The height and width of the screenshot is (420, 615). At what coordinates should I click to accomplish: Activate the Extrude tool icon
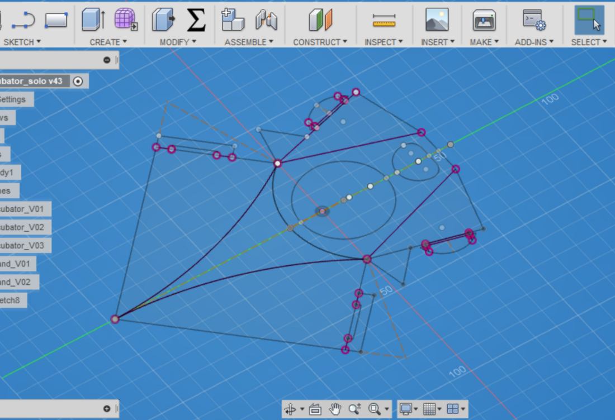(x=93, y=19)
